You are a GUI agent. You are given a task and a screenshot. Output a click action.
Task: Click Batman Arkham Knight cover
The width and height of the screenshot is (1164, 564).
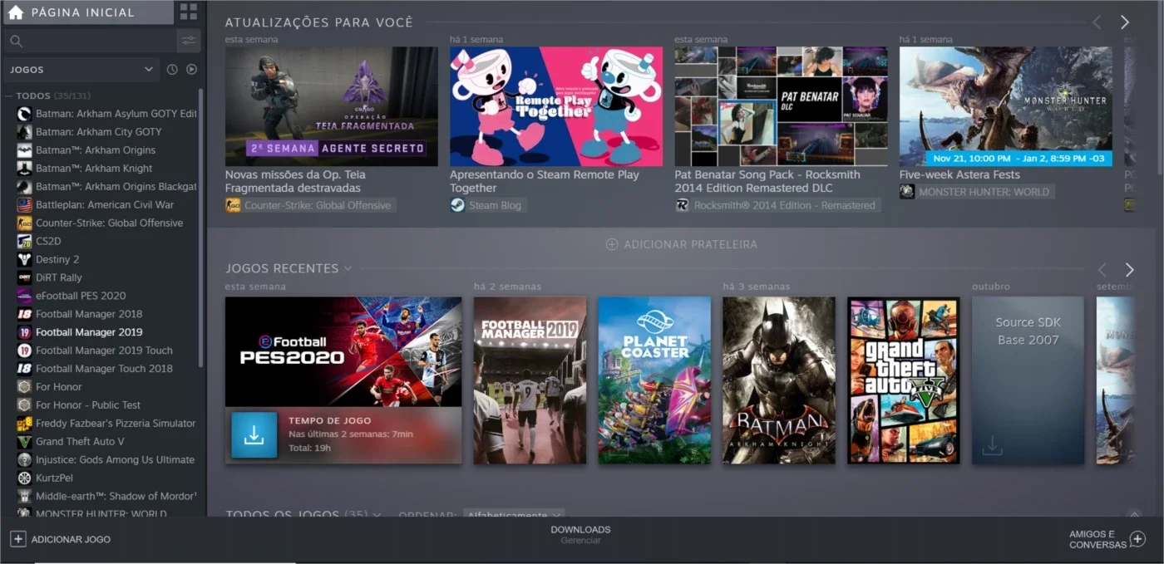click(x=779, y=380)
